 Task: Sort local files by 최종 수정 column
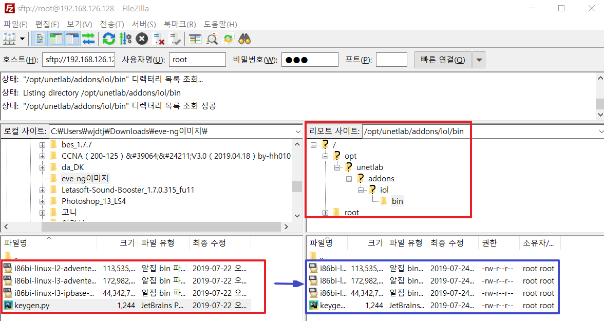click(220, 243)
